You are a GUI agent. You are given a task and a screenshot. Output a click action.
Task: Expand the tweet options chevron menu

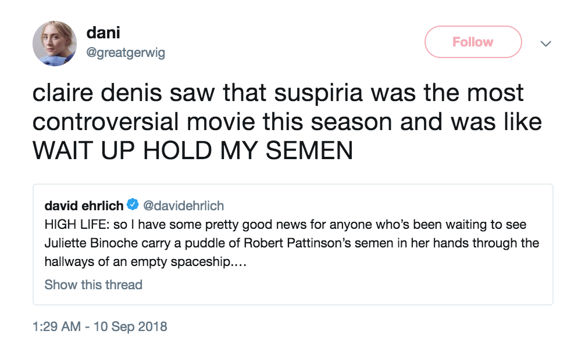[545, 44]
